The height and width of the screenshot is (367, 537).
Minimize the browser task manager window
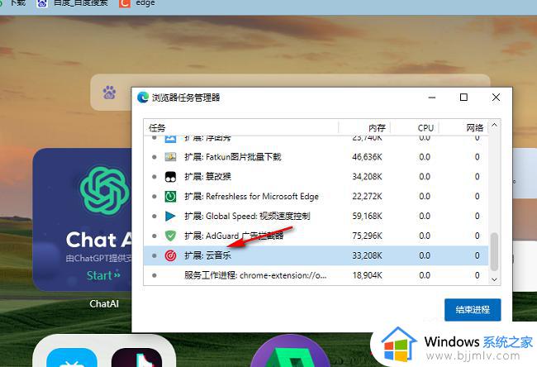[432, 98]
